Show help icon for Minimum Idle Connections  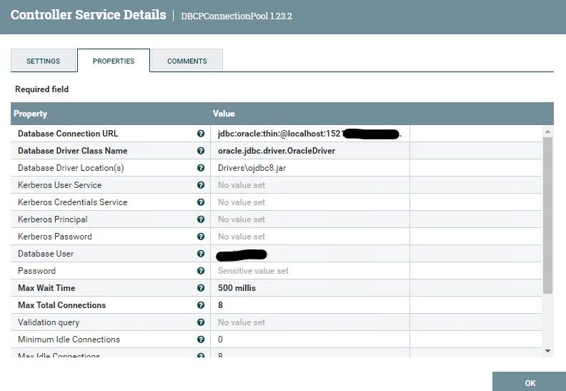201,340
